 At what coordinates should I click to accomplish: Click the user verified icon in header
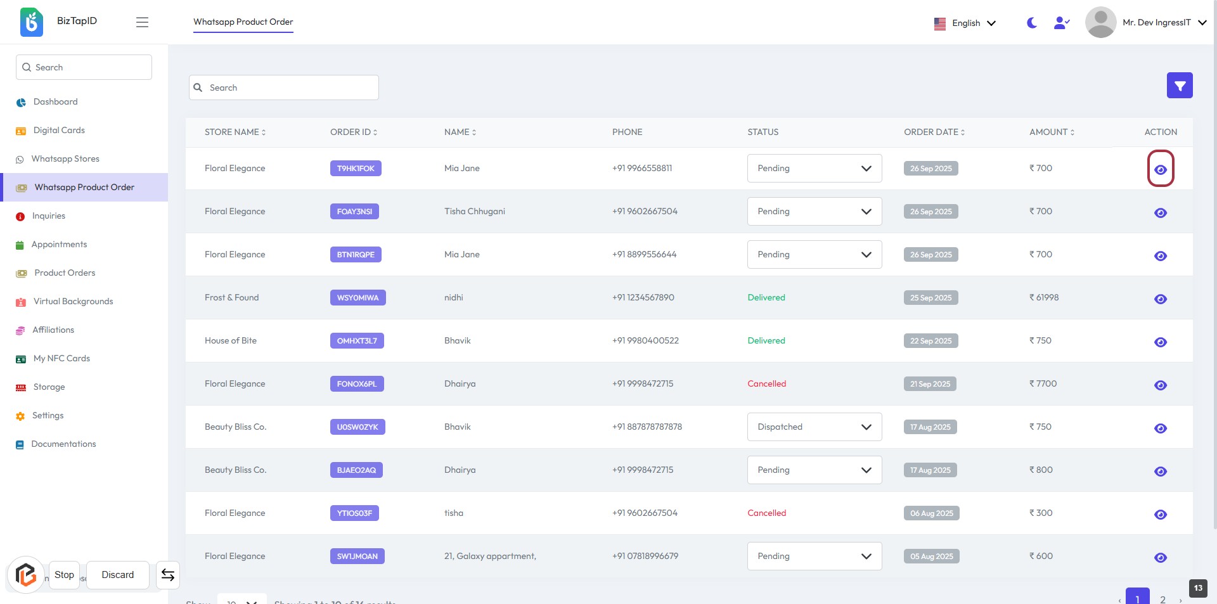point(1061,23)
